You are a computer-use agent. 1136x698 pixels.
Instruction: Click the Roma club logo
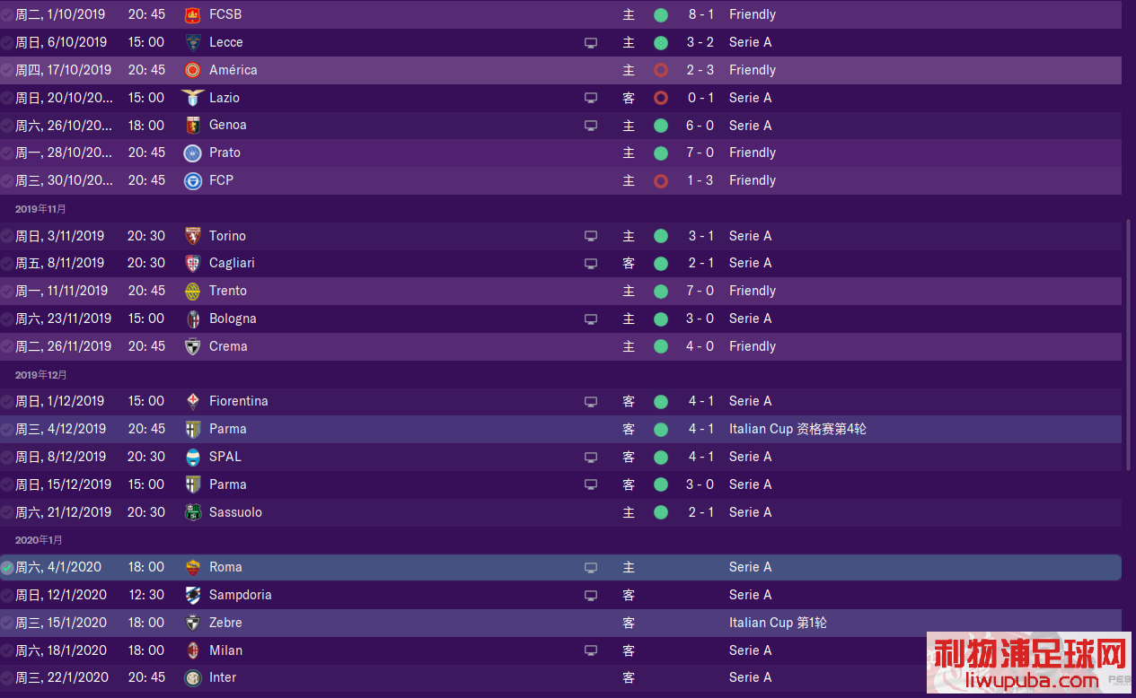pyautogui.click(x=192, y=567)
